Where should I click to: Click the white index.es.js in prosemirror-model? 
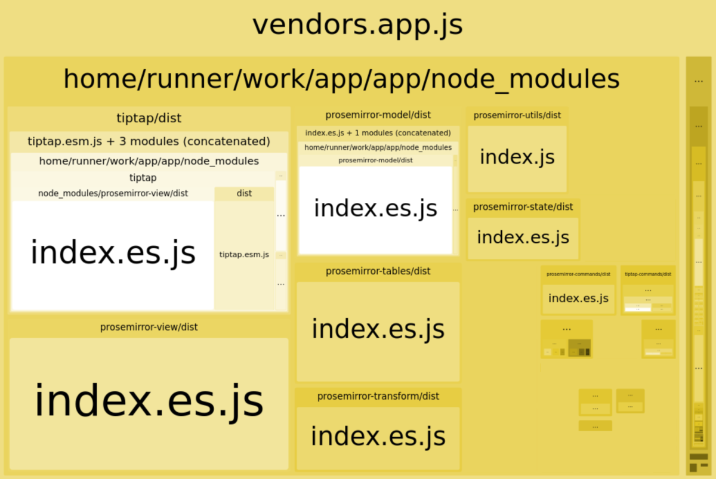[x=375, y=209]
